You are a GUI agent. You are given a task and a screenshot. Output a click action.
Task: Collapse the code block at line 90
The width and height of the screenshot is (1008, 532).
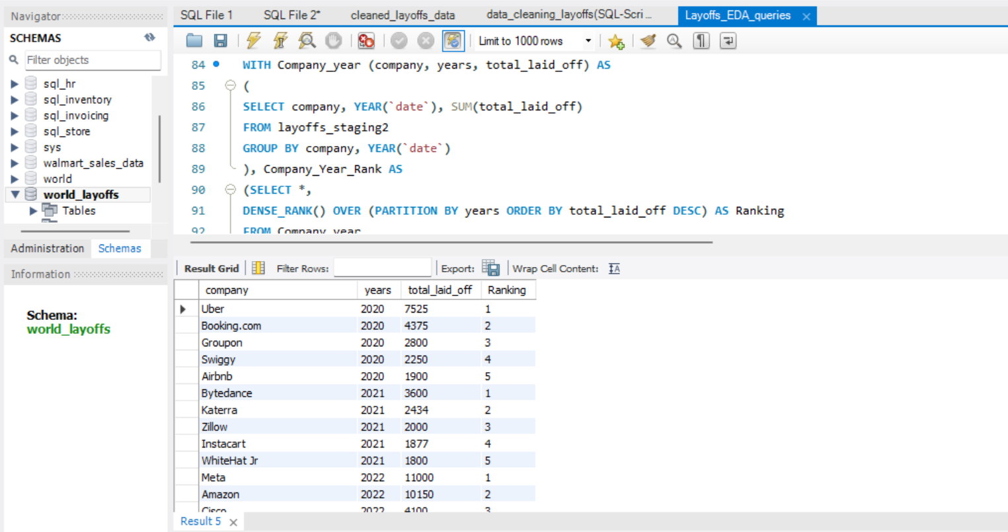[230, 190]
